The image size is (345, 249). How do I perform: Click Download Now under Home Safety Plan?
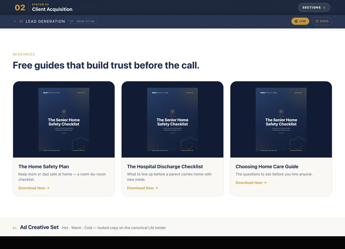pos(34,188)
